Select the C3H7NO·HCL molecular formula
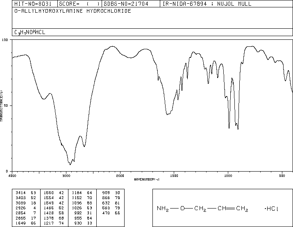This screenshot has width=293, height=227. point(30,32)
